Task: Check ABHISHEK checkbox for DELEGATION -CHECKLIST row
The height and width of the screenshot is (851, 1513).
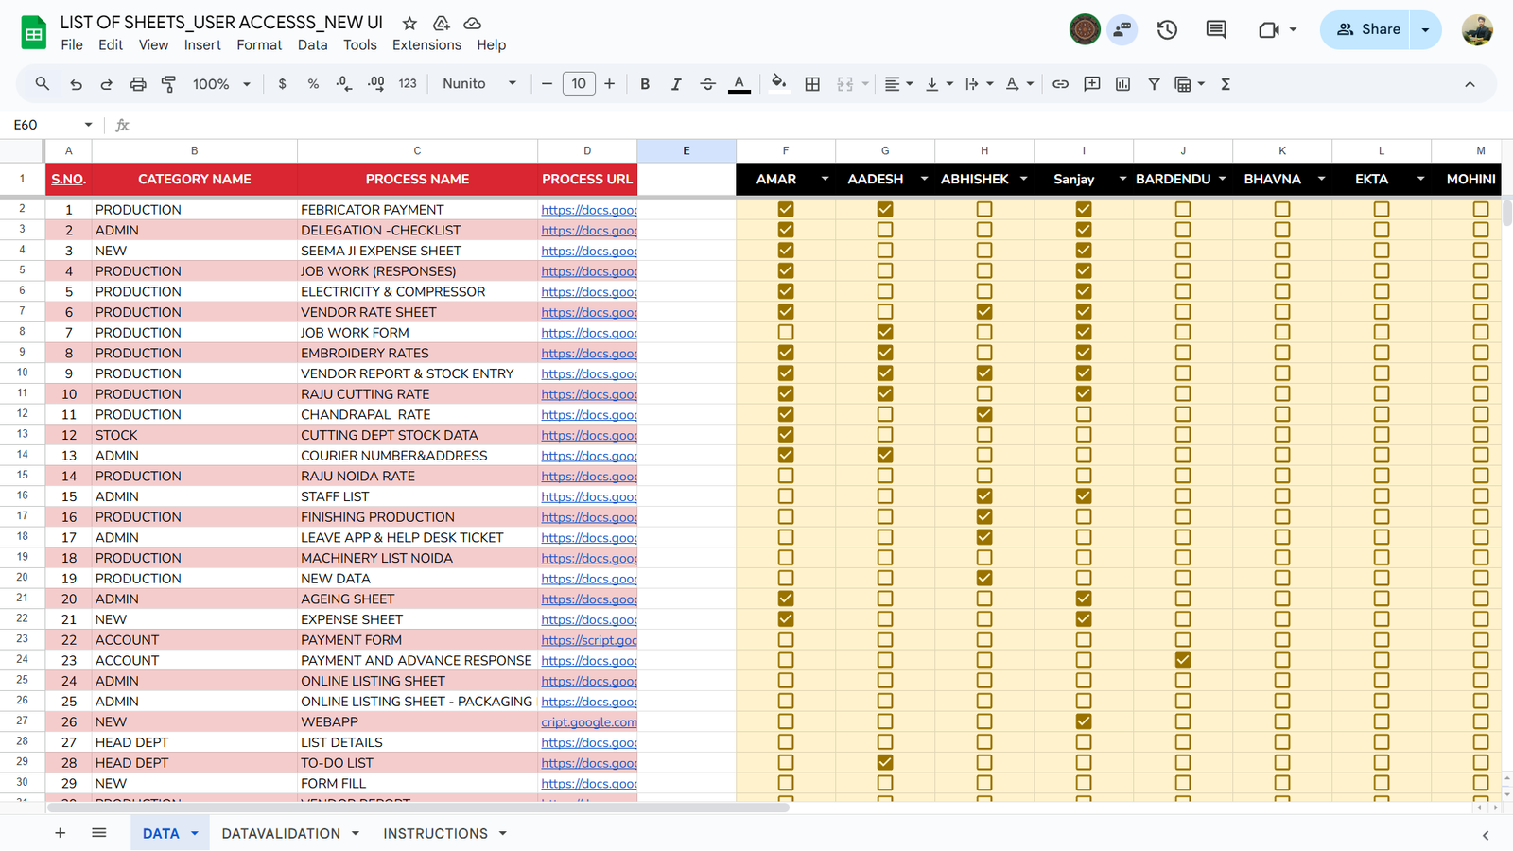Action: pos(984,230)
